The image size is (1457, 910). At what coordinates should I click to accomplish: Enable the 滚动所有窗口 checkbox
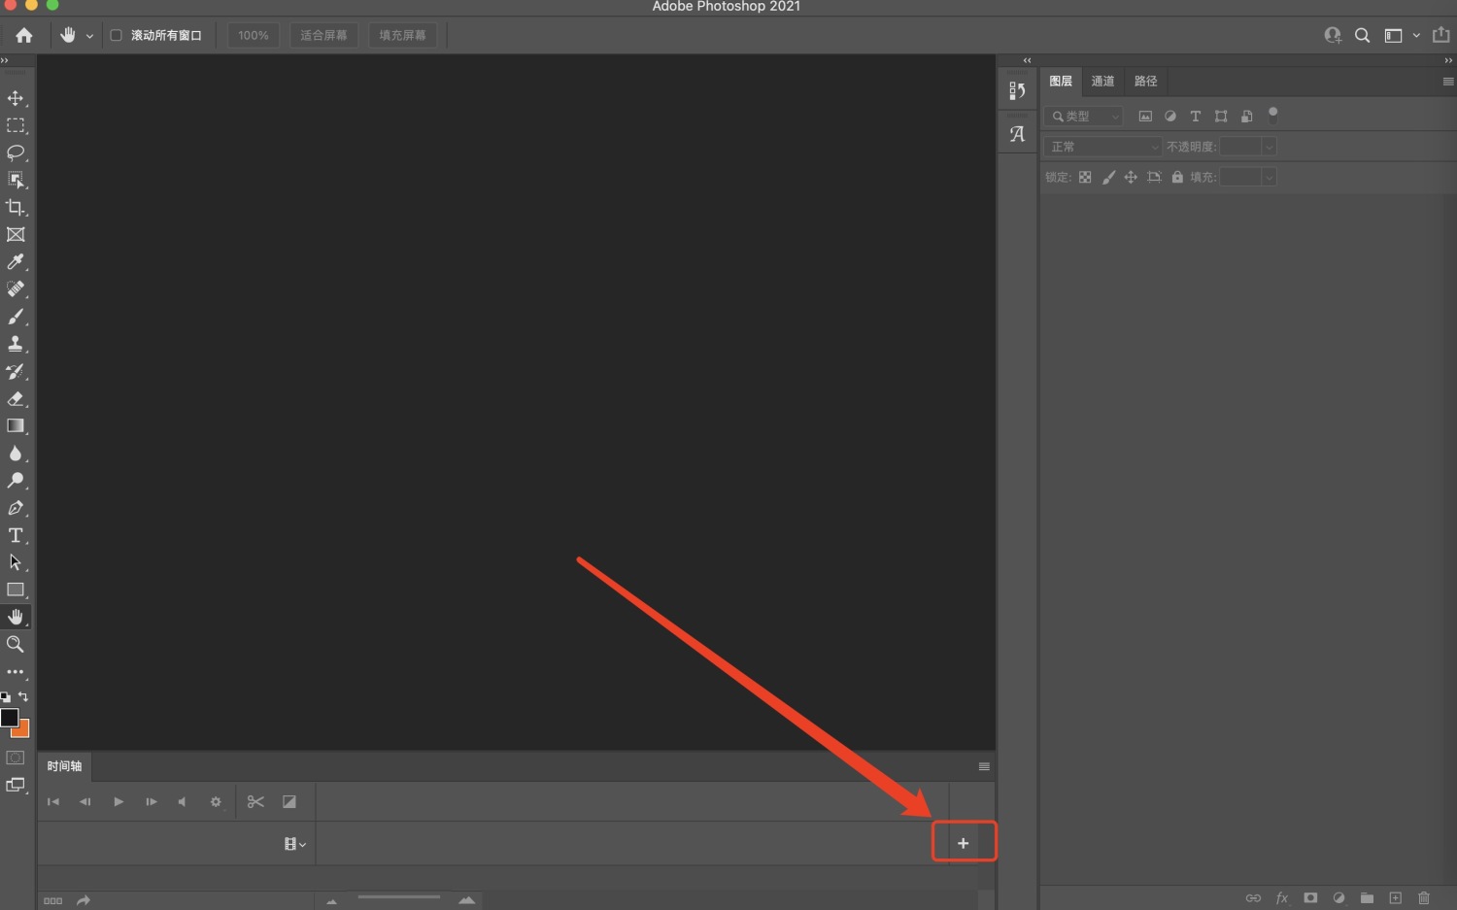click(x=116, y=35)
